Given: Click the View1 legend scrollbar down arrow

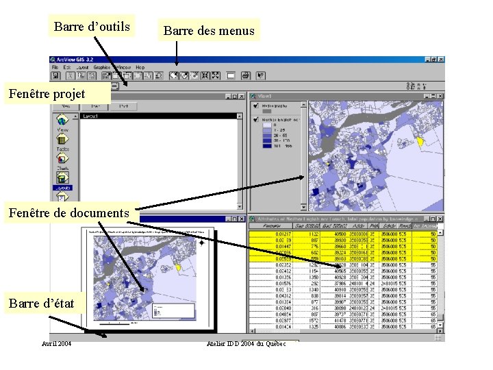Looking at the screenshot, I should [303, 208].
